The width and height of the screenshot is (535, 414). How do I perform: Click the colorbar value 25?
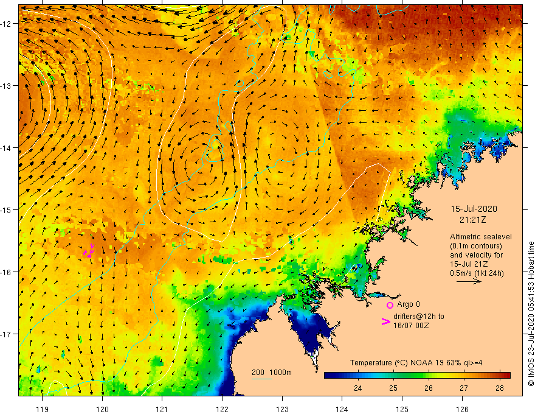pyautogui.click(x=393, y=388)
